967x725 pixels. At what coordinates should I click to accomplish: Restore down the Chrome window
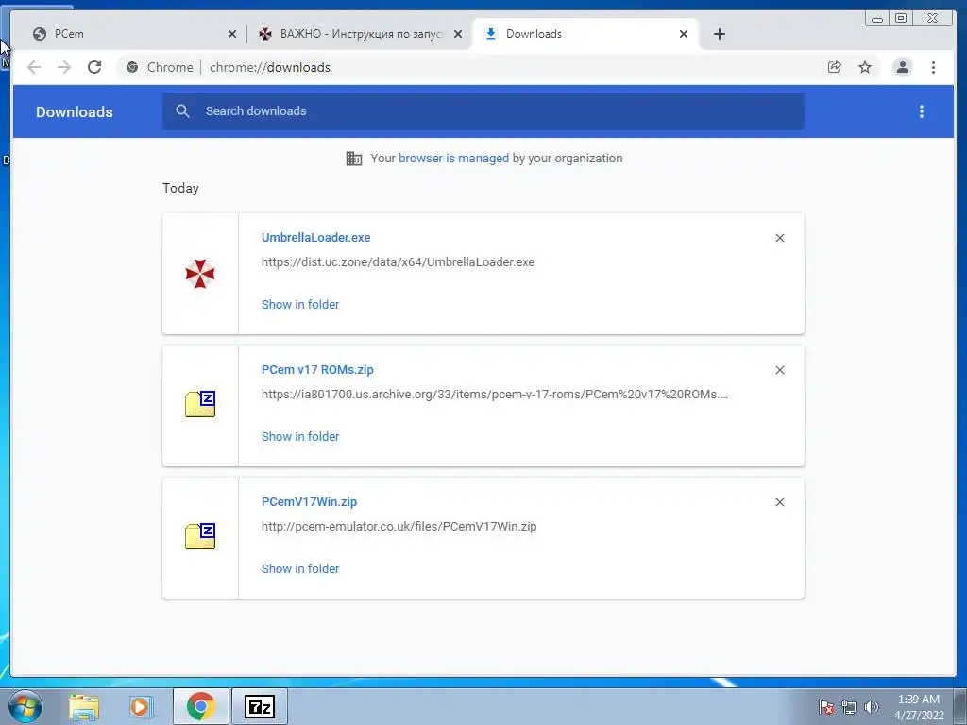click(900, 19)
